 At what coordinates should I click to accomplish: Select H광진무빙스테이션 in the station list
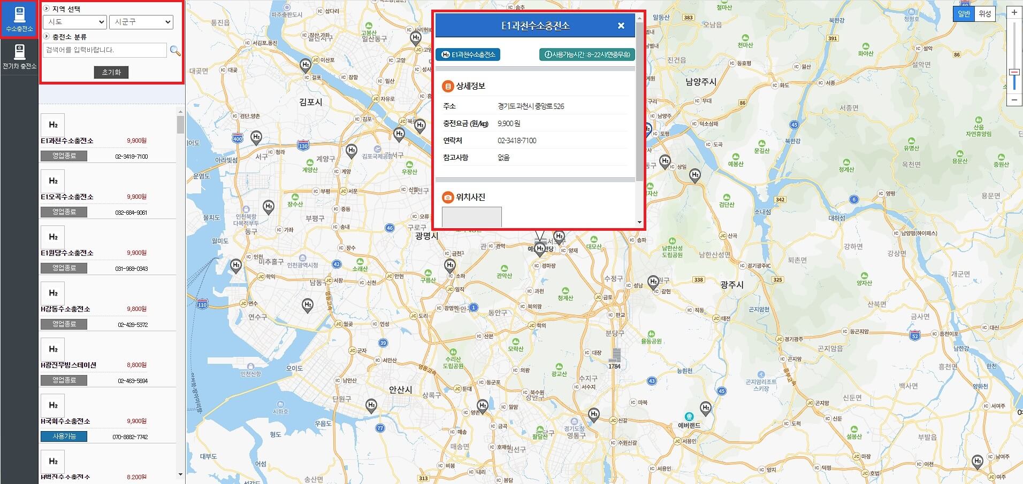pos(68,365)
